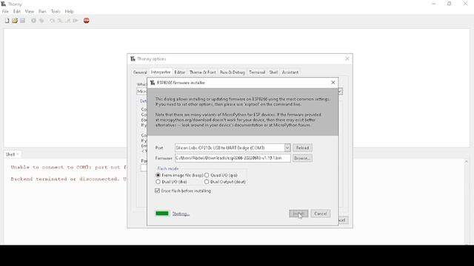Image resolution: width=474 pixels, height=266 pixels.
Task: Close the ESP8266 firmware installer dialog
Action: coord(333,82)
